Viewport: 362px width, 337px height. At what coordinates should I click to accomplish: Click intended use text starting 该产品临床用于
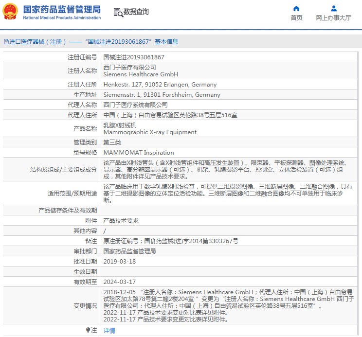click(x=228, y=194)
